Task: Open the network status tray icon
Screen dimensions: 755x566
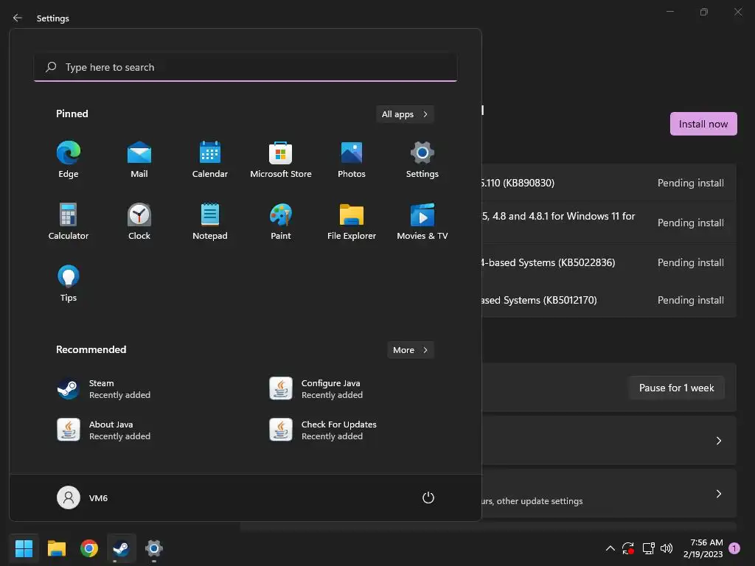Action: 648,548
